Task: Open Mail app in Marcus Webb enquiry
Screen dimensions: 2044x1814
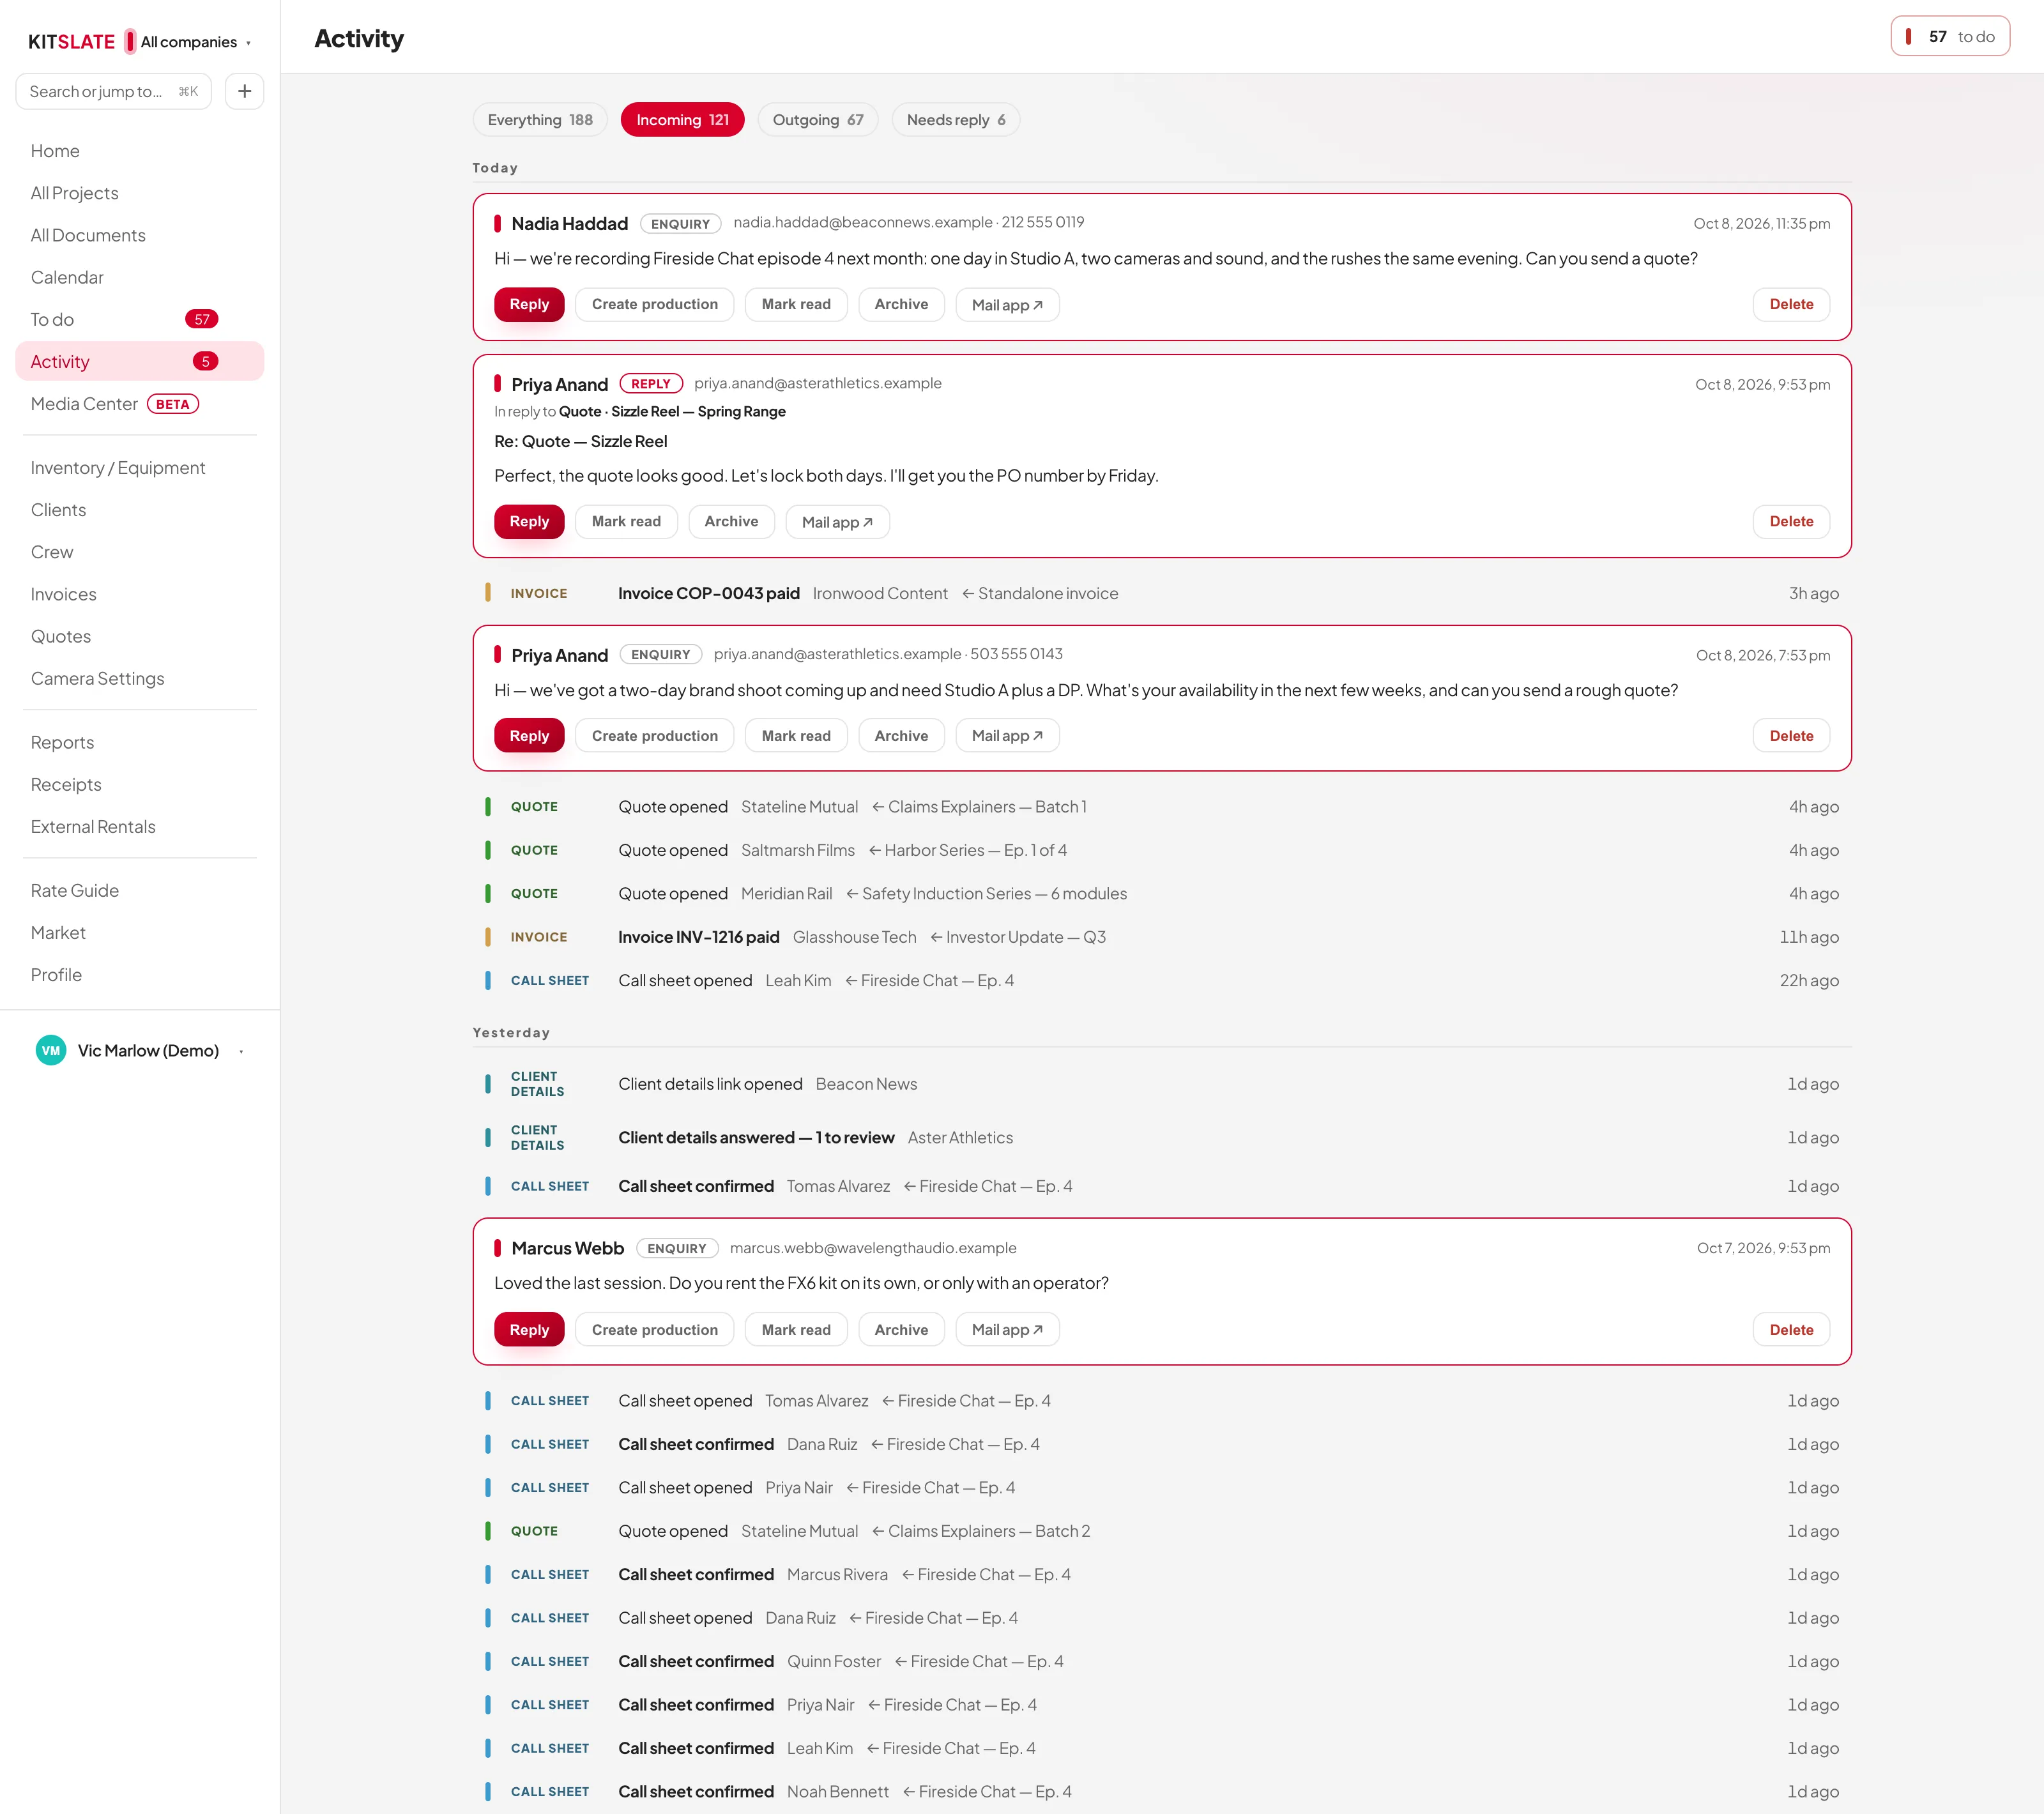Action: click(x=1007, y=1329)
